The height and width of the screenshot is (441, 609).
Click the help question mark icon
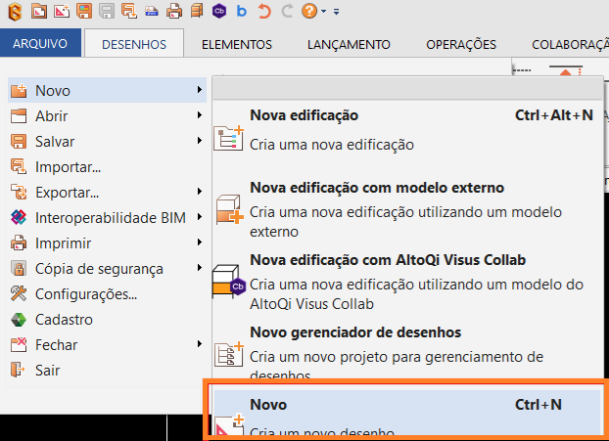tap(309, 12)
